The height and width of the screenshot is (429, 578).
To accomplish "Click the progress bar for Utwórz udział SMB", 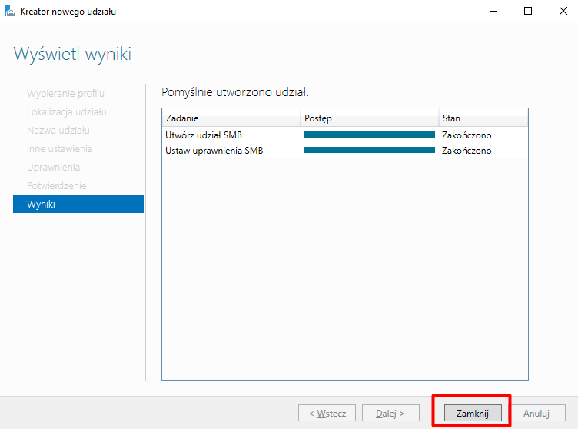I will 369,135.
